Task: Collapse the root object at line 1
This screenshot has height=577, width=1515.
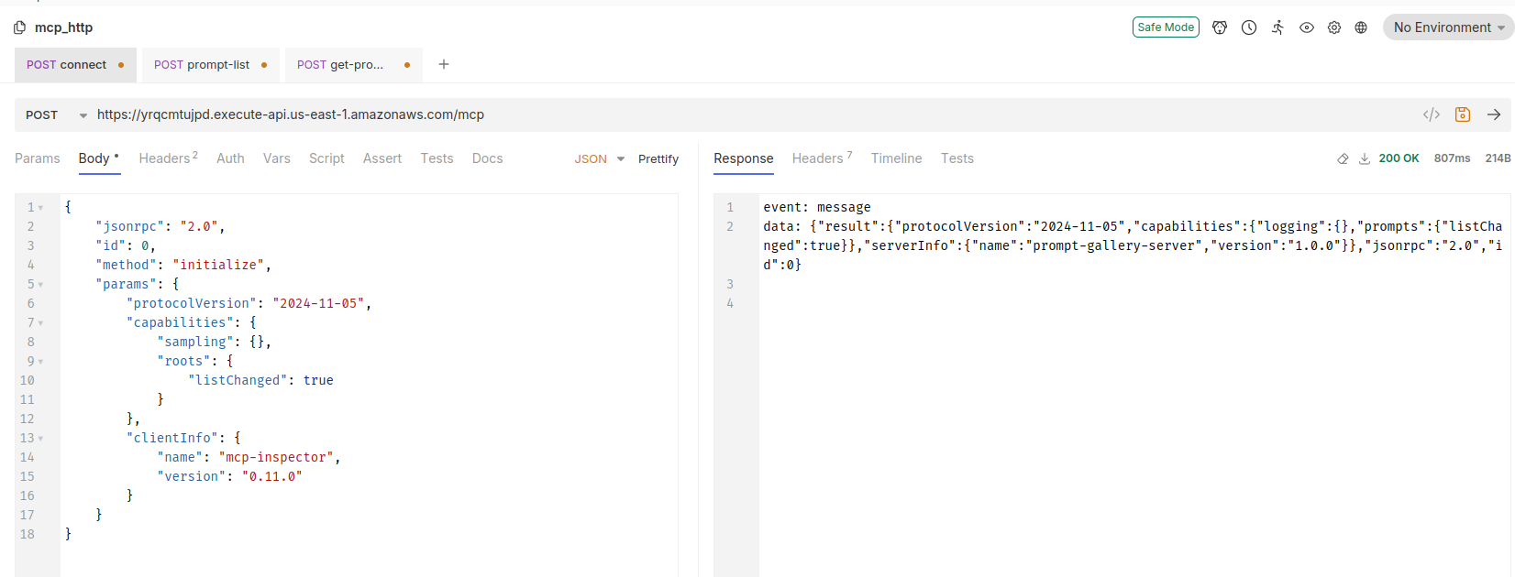Action: click(x=40, y=208)
